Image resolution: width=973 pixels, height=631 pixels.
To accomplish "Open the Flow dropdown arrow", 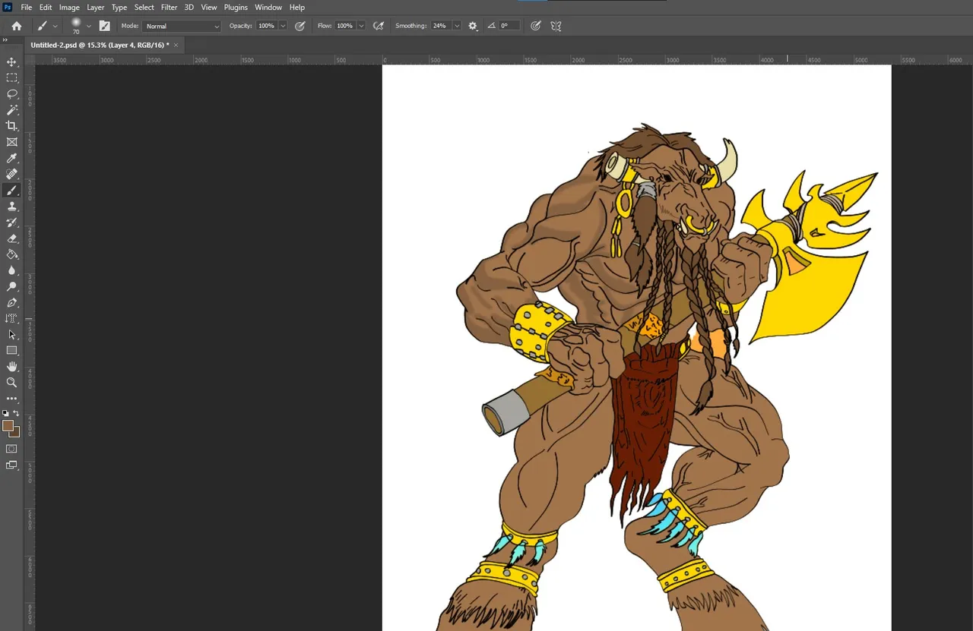I will 361,26.
